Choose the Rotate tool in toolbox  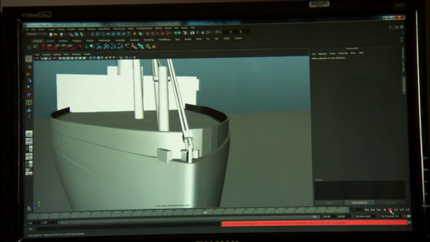click(28, 88)
